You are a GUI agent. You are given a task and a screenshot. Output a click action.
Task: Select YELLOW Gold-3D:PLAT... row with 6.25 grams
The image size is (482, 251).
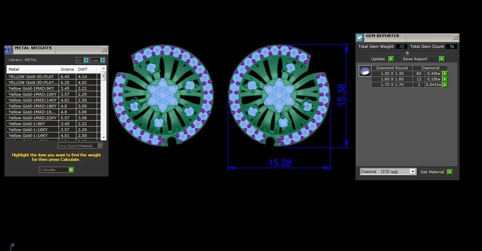pos(53,83)
